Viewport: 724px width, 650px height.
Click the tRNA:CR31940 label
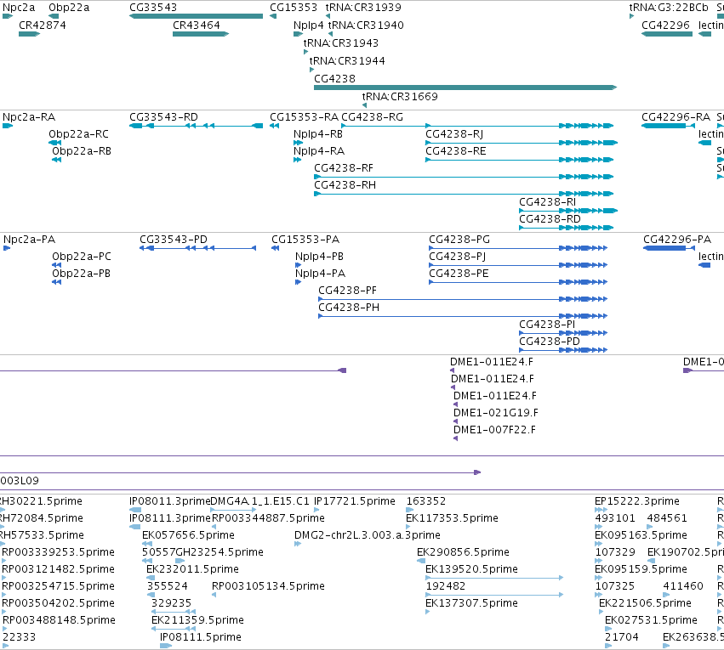(x=366, y=25)
